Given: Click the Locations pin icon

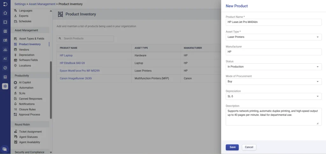Looking at the screenshot, I should 15,66.
